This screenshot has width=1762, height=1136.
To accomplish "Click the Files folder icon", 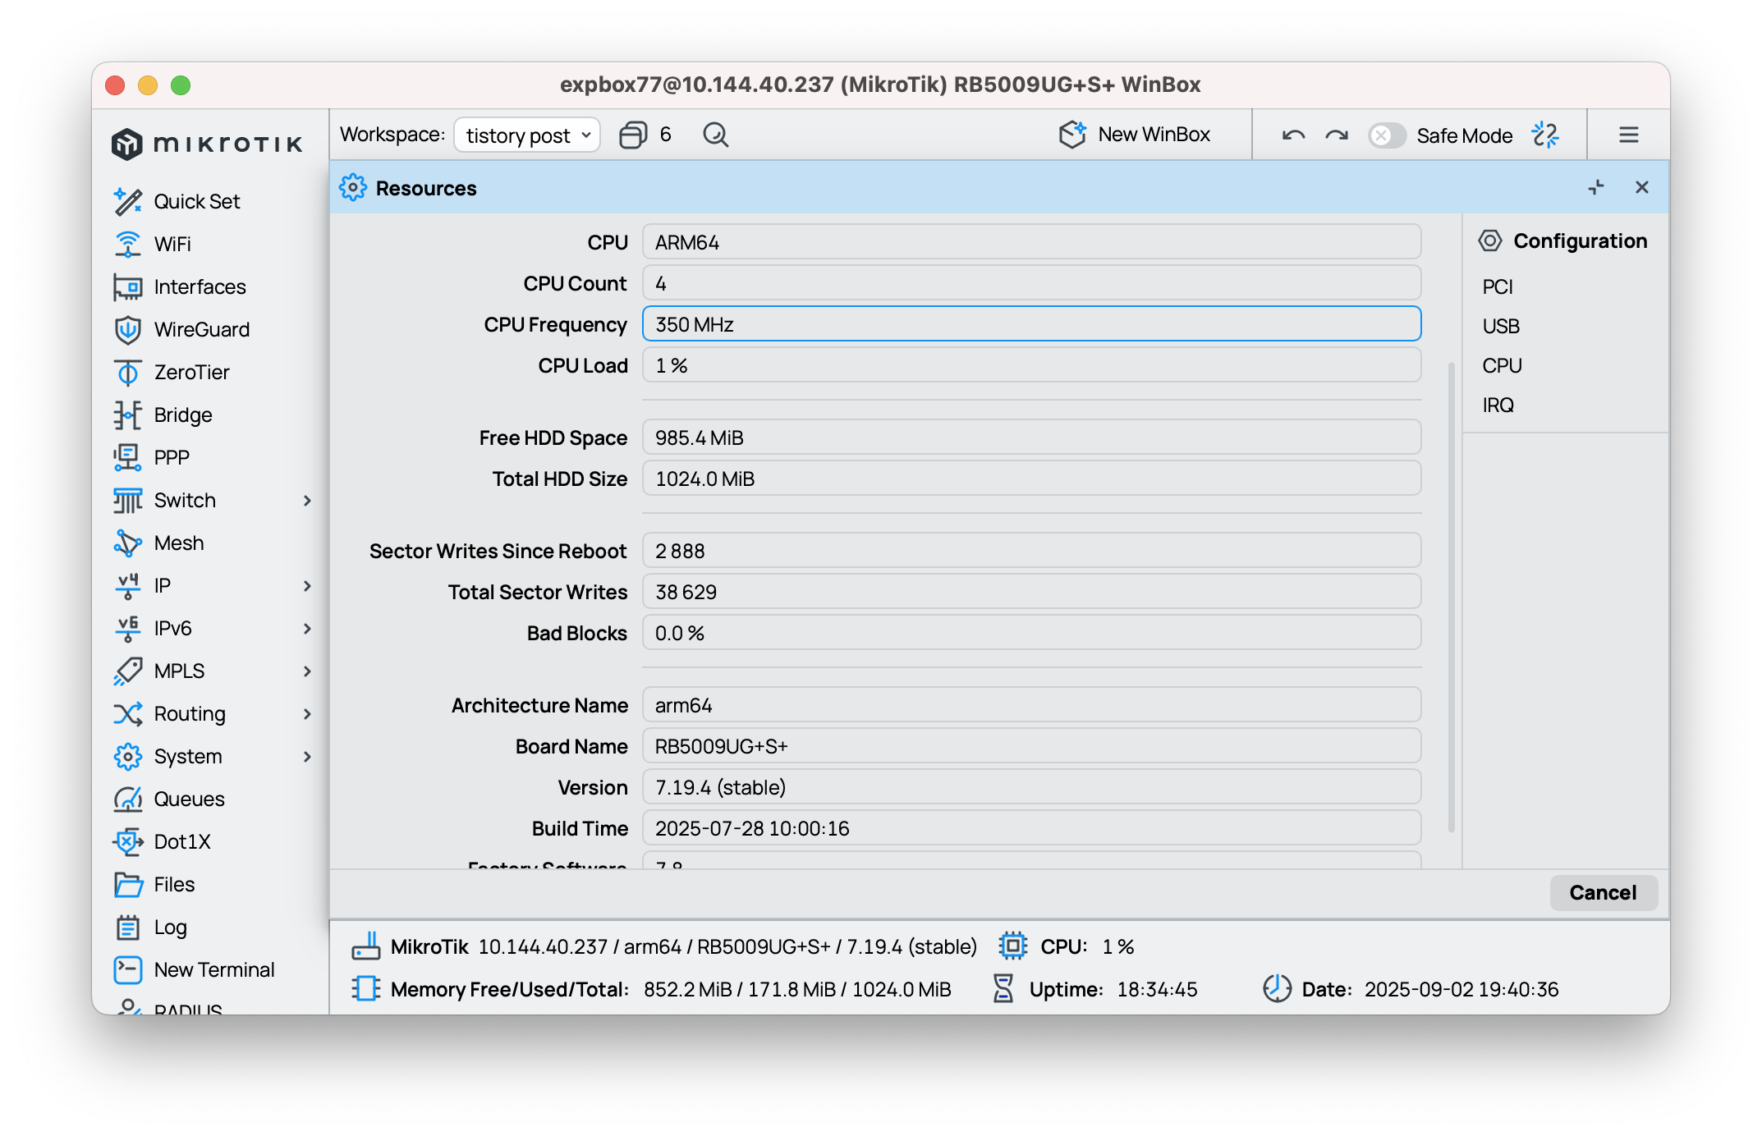I will (x=128, y=884).
